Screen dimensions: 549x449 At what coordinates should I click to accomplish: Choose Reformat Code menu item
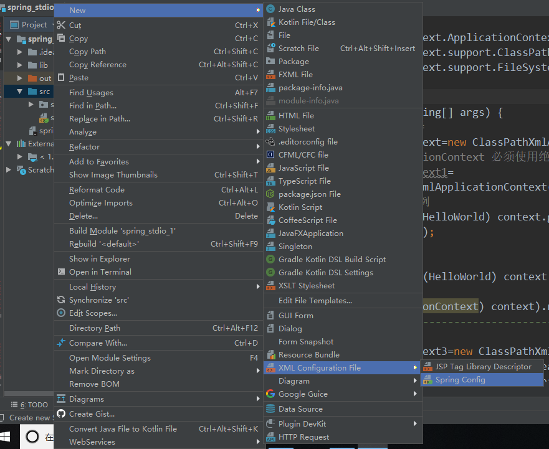159,190
